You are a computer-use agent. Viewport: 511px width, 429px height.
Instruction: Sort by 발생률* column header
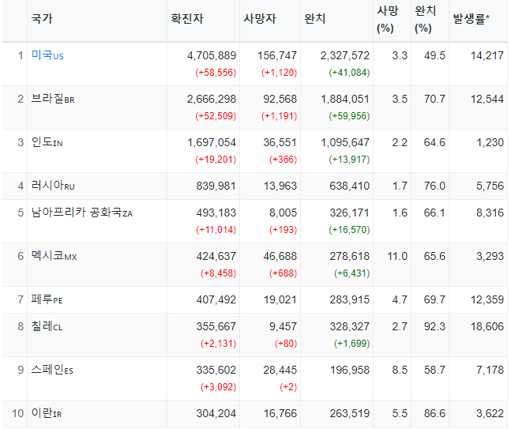[472, 19]
